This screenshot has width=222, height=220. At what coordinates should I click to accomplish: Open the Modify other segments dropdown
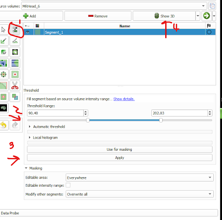[140, 194]
